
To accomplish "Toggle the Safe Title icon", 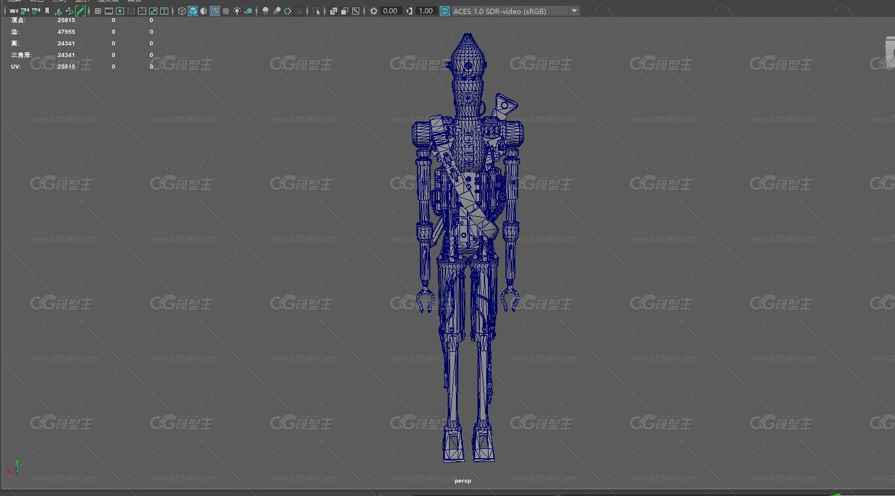I will pos(164,11).
